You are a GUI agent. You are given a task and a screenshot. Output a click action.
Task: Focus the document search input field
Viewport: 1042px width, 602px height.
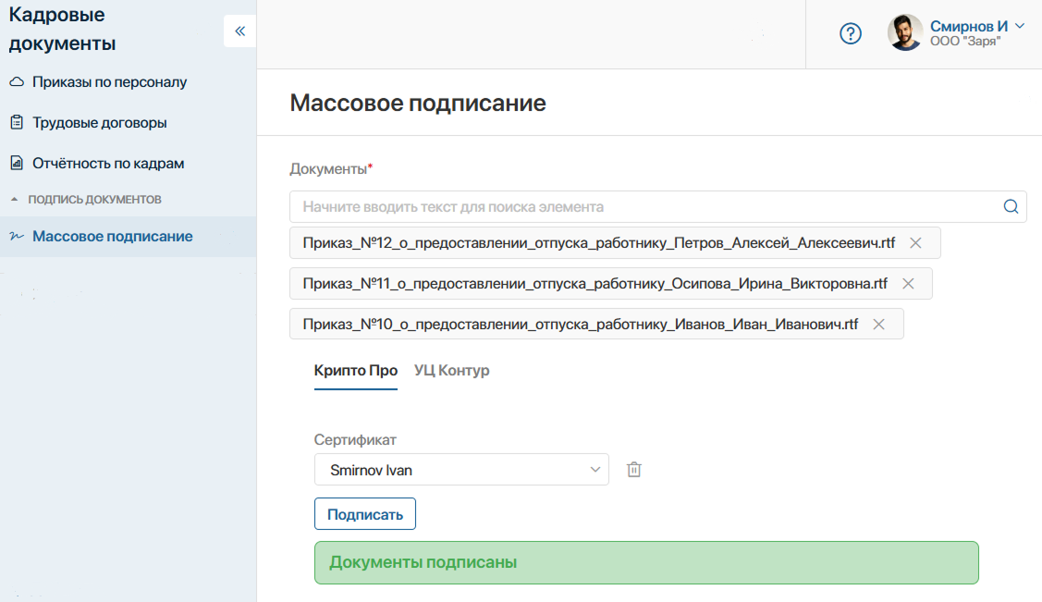tap(658, 206)
